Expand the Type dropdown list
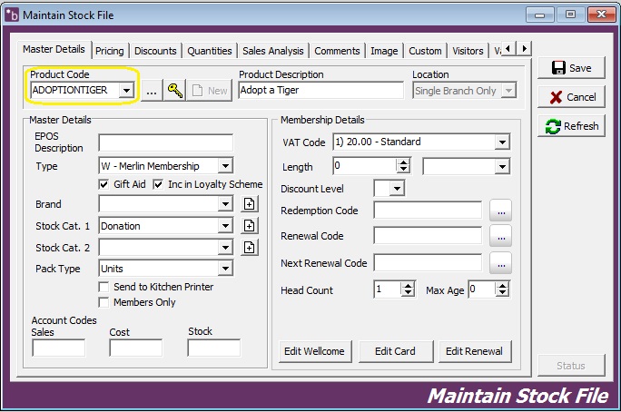 pos(225,166)
